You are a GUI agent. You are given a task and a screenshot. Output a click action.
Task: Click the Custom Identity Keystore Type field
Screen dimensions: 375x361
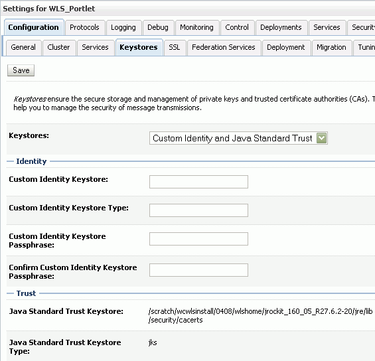coord(198,210)
